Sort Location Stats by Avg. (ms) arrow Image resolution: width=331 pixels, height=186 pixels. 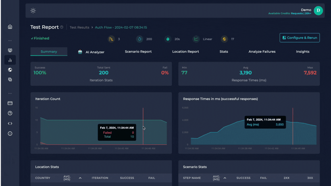coord(80,178)
